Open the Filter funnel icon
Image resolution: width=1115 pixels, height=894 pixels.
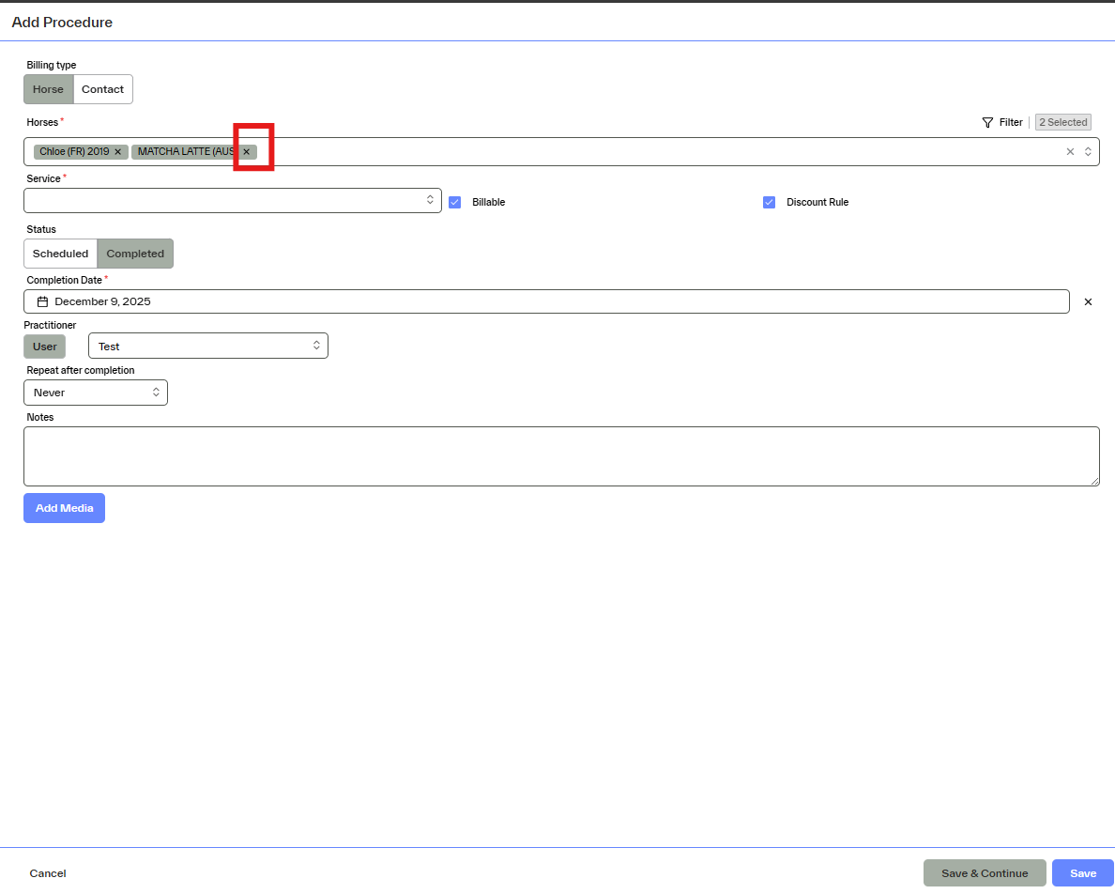[x=987, y=122]
